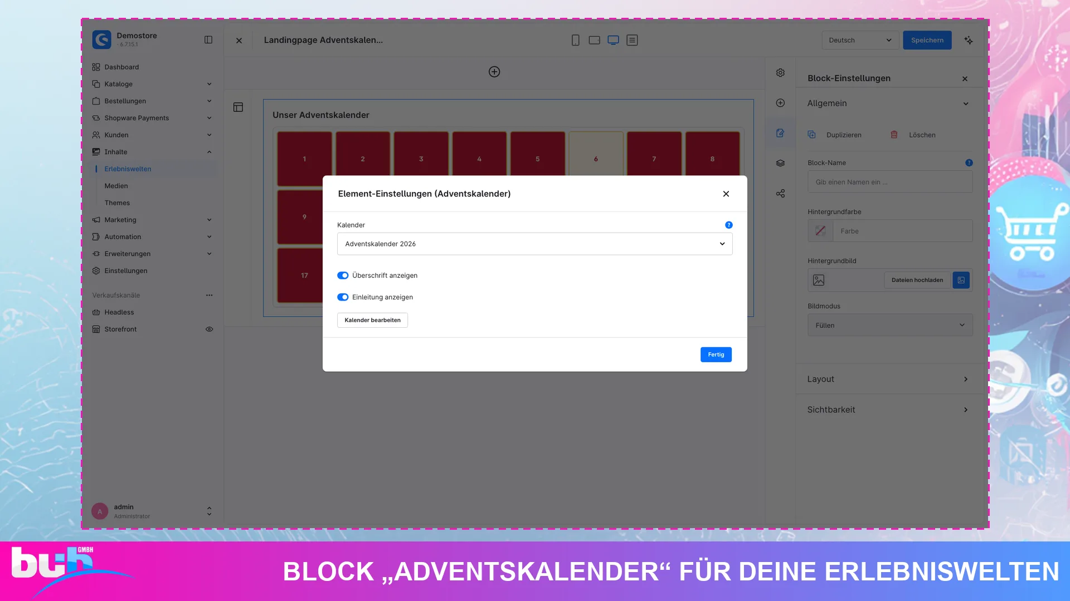Open the Medien menu entry
1070x601 pixels.
point(116,186)
